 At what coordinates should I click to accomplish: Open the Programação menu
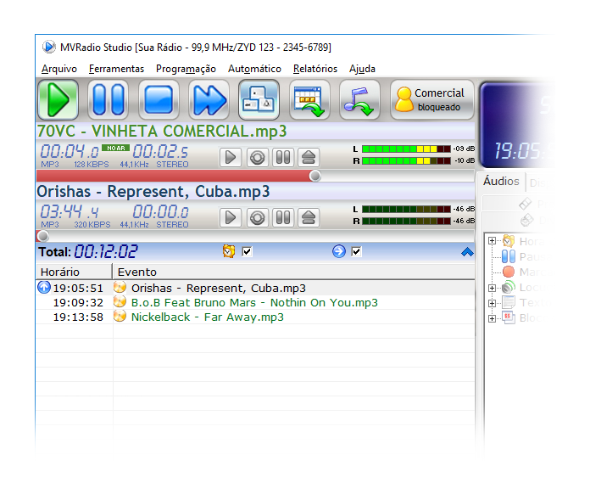pyautogui.click(x=186, y=69)
